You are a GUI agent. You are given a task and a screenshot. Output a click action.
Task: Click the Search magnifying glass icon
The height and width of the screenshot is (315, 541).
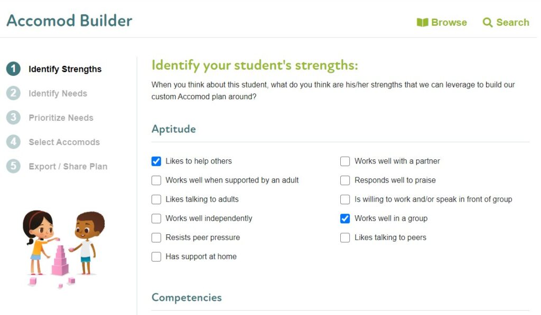tap(487, 22)
